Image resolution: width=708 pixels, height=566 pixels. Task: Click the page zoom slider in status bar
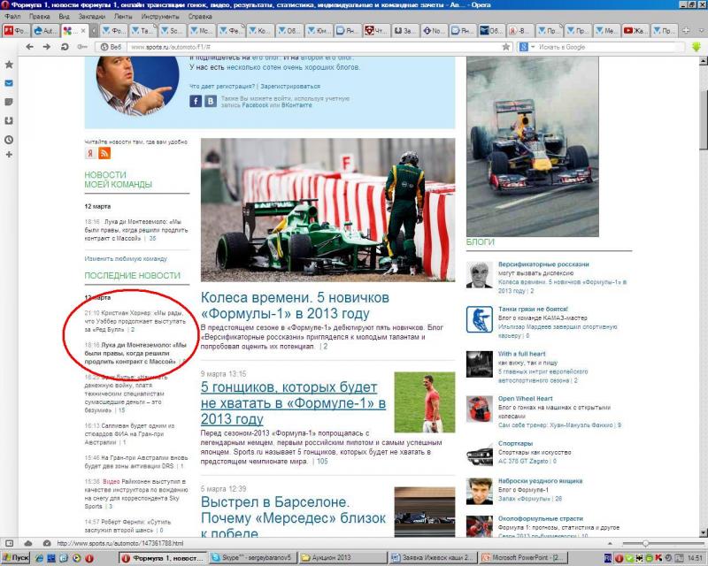(646, 543)
